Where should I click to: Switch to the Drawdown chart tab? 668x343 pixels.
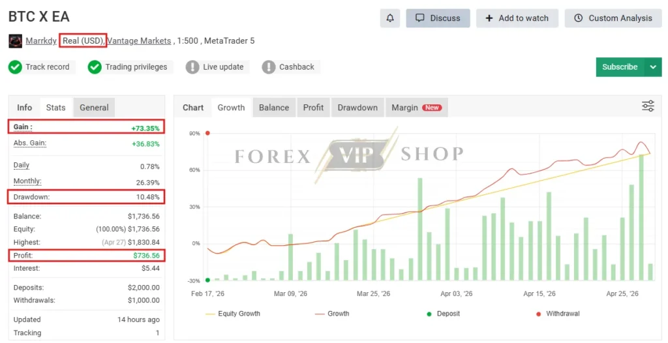tap(357, 108)
